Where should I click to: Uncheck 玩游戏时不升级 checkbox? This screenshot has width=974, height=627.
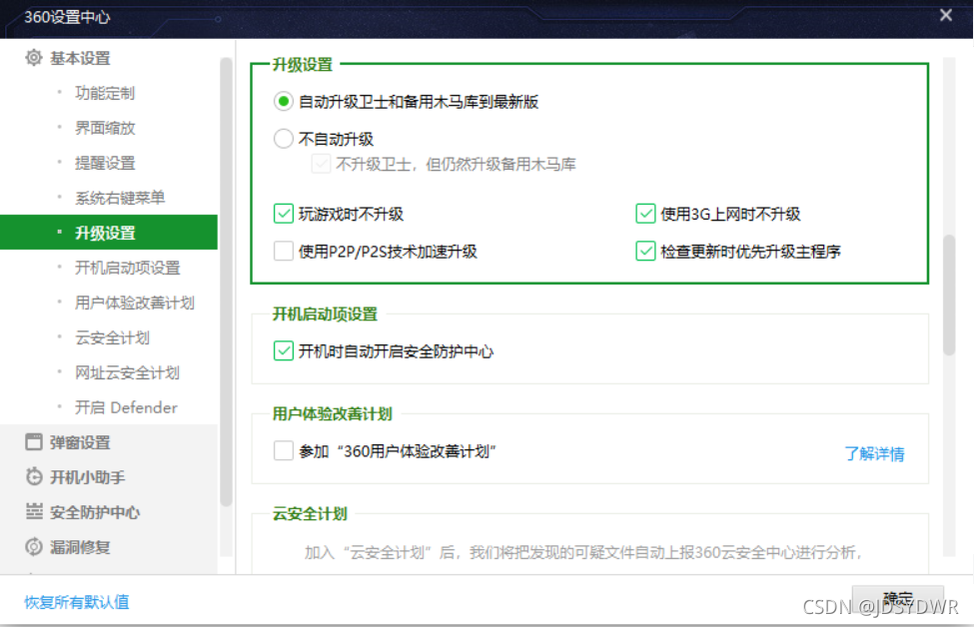point(284,214)
